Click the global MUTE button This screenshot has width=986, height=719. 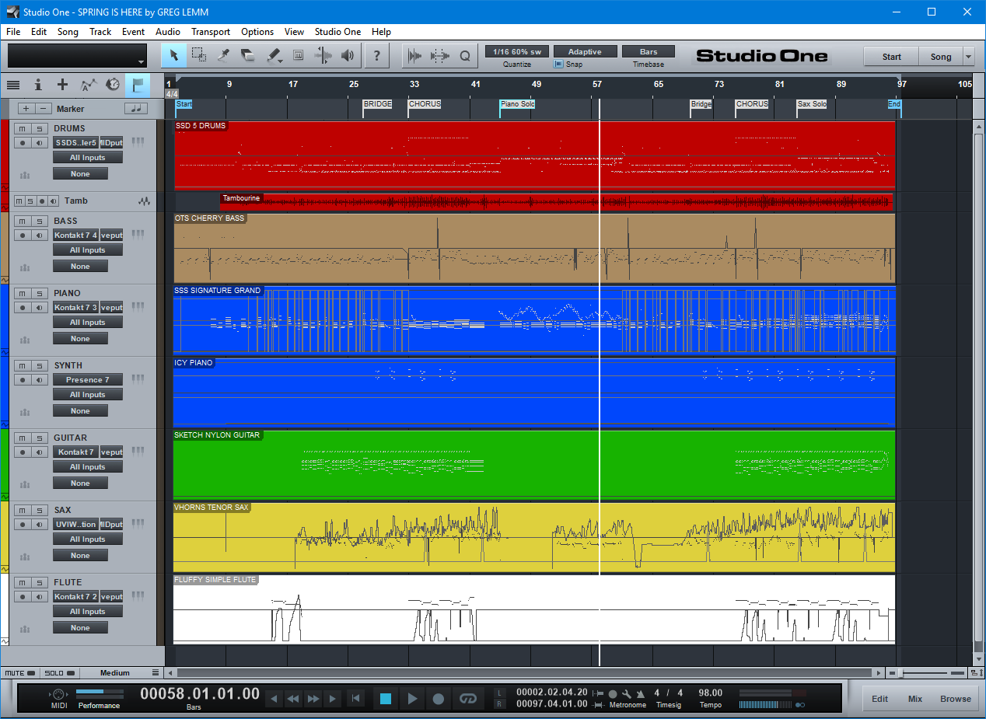20,673
